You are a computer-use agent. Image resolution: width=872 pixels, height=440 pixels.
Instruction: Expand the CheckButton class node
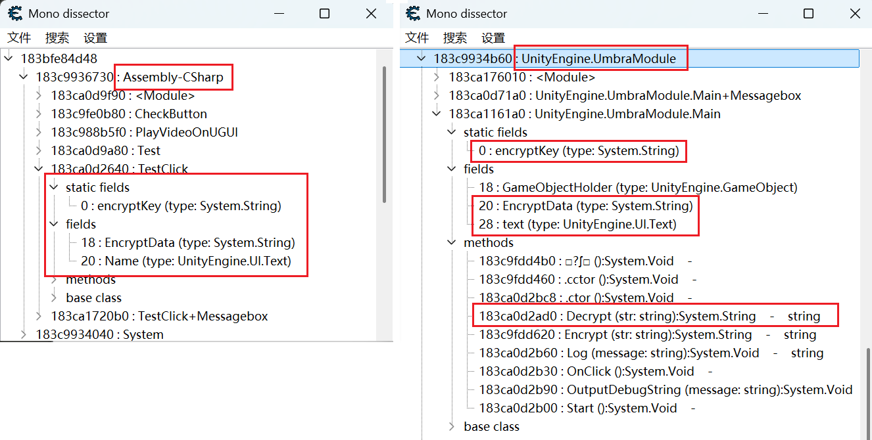pos(40,114)
